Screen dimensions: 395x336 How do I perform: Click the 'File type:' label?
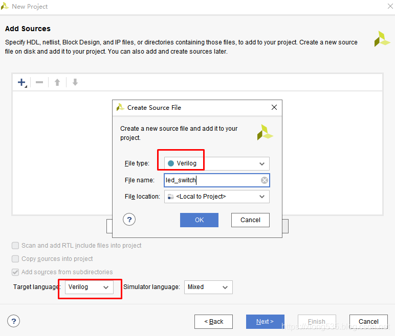point(137,163)
